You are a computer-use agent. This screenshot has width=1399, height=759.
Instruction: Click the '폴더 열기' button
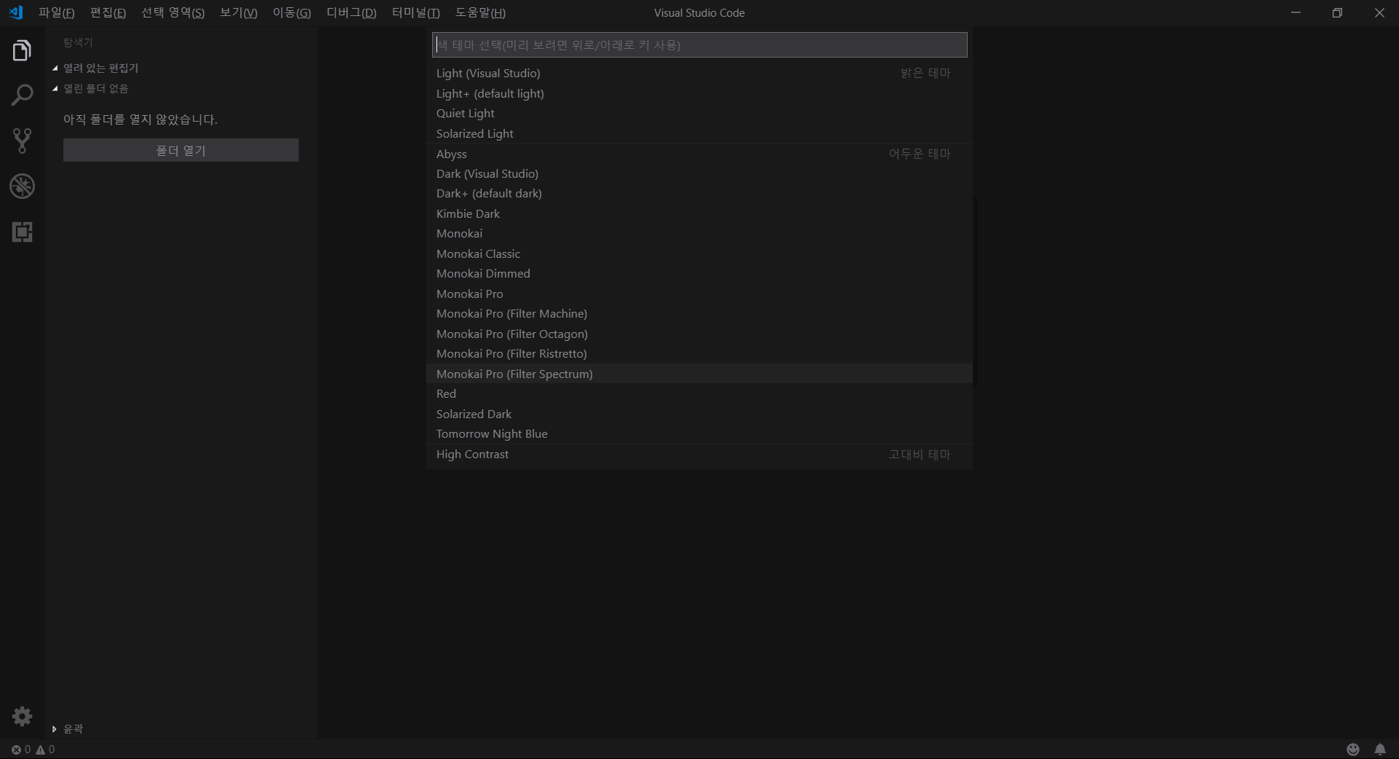click(181, 150)
